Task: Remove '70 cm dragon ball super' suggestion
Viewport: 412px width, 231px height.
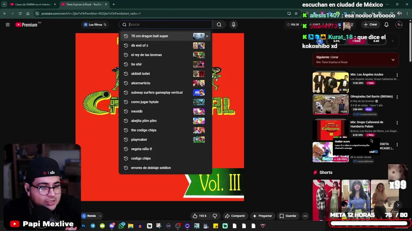Action: tap(207, 36)
